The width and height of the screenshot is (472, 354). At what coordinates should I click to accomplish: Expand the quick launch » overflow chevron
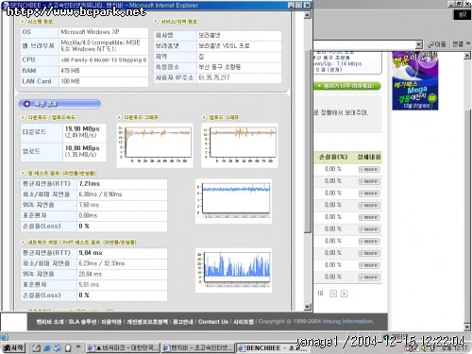click(x=78, y=346)
